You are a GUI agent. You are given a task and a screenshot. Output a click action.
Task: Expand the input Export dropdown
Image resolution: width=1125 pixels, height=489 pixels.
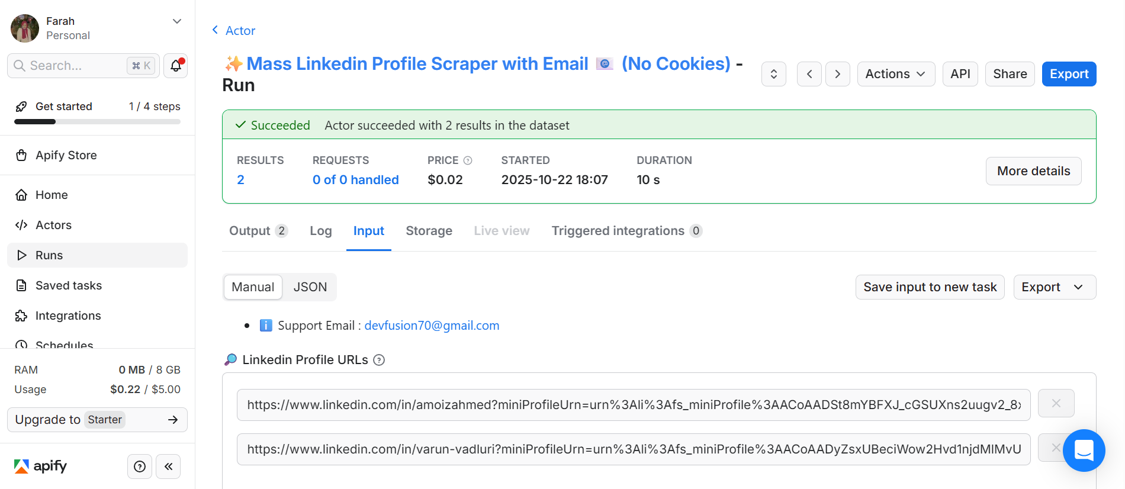pyautogui.click(x=1054, y=287)
